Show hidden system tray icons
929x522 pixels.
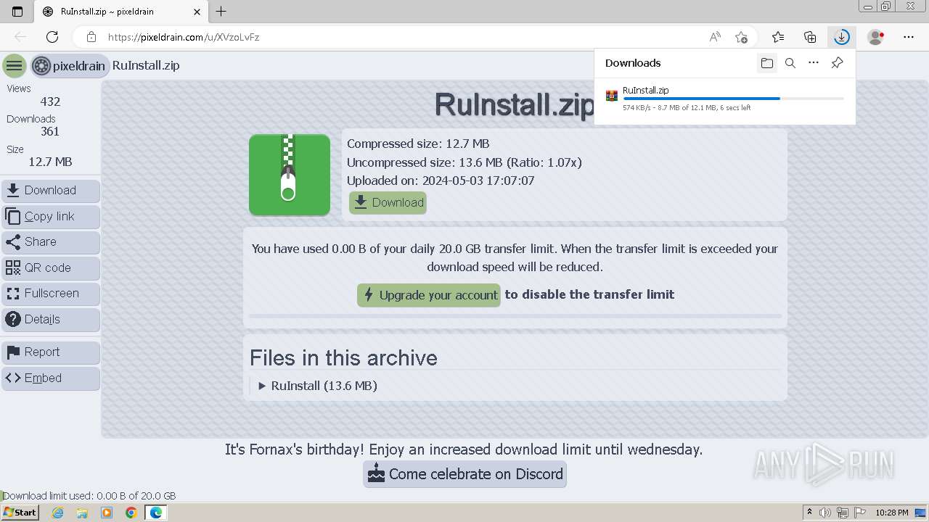click(809, 513)
